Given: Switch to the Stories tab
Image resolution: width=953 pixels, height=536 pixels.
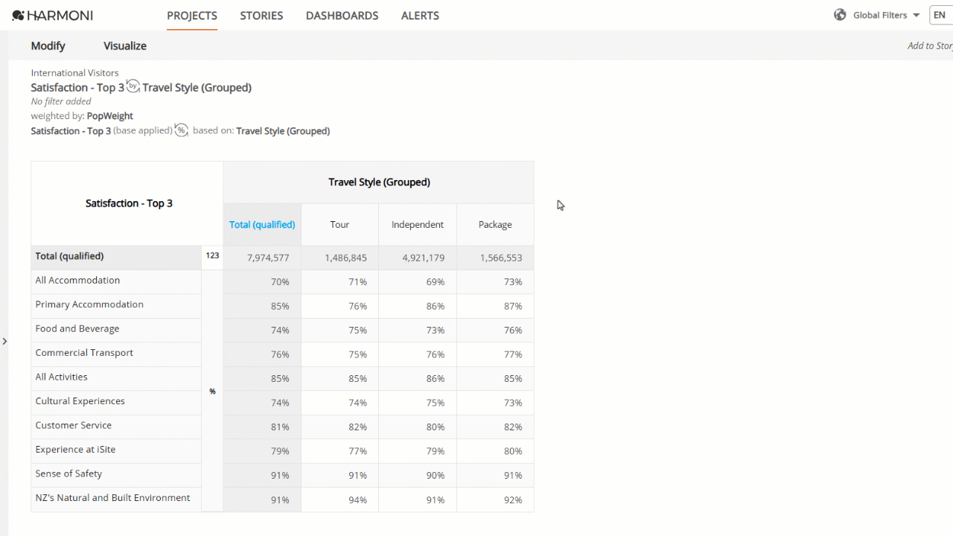Looking at the screenshot, I should tap(261, 16).
